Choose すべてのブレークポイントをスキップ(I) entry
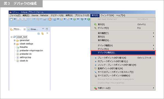 [123, 72]
